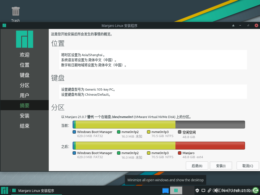The width and height of the screenshot is (260, 195).
Task: Open the Trash desktop icon
Action: (15, 14)
